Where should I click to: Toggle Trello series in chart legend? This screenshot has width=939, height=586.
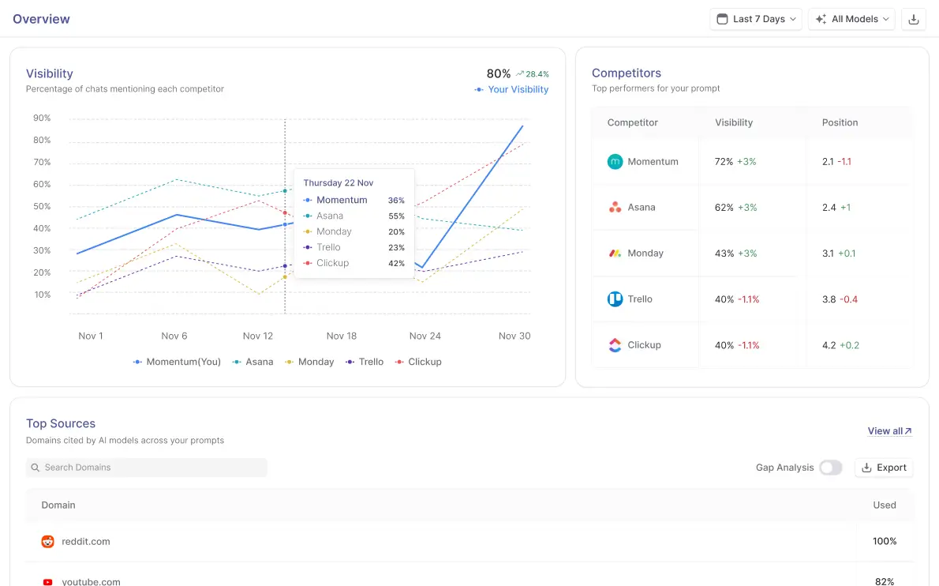(365, 362)
